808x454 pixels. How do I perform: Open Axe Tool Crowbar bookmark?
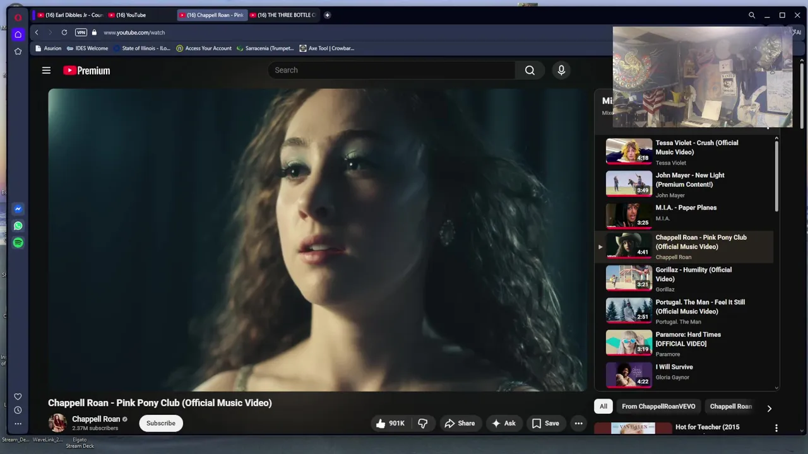click(x=327, y=48)
